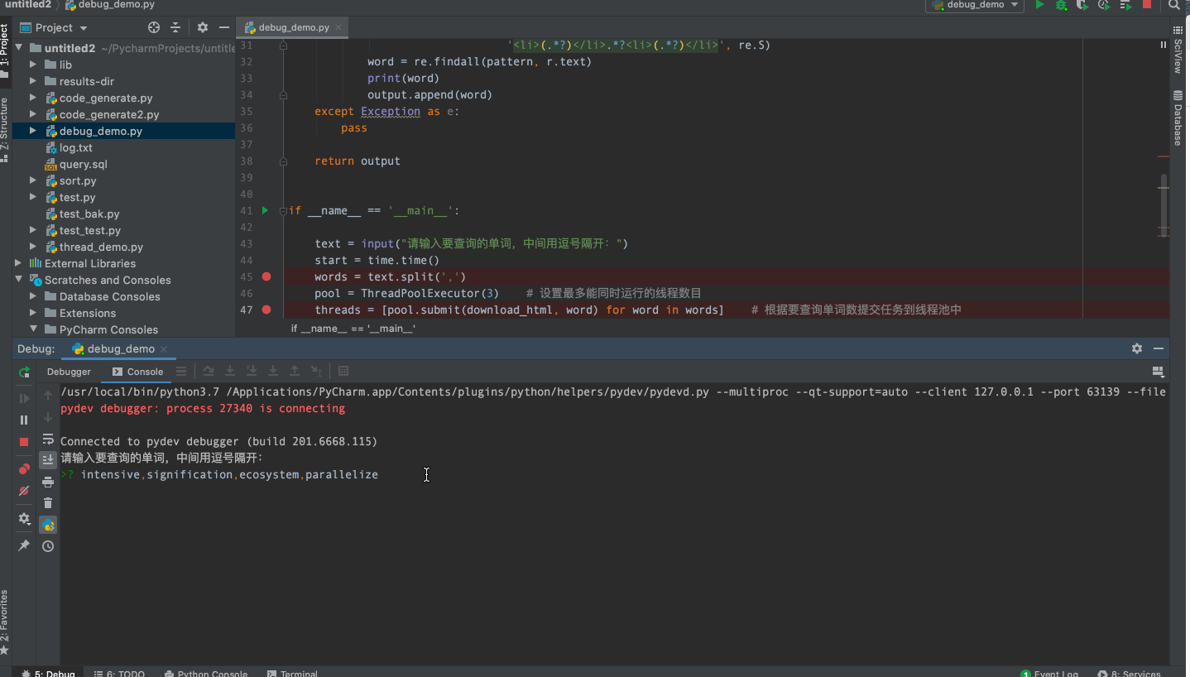Image resolution: width=1190 pixels, height=677 pixels.
Task: Toggle scroll to end of console
Action: coord(48,459)
